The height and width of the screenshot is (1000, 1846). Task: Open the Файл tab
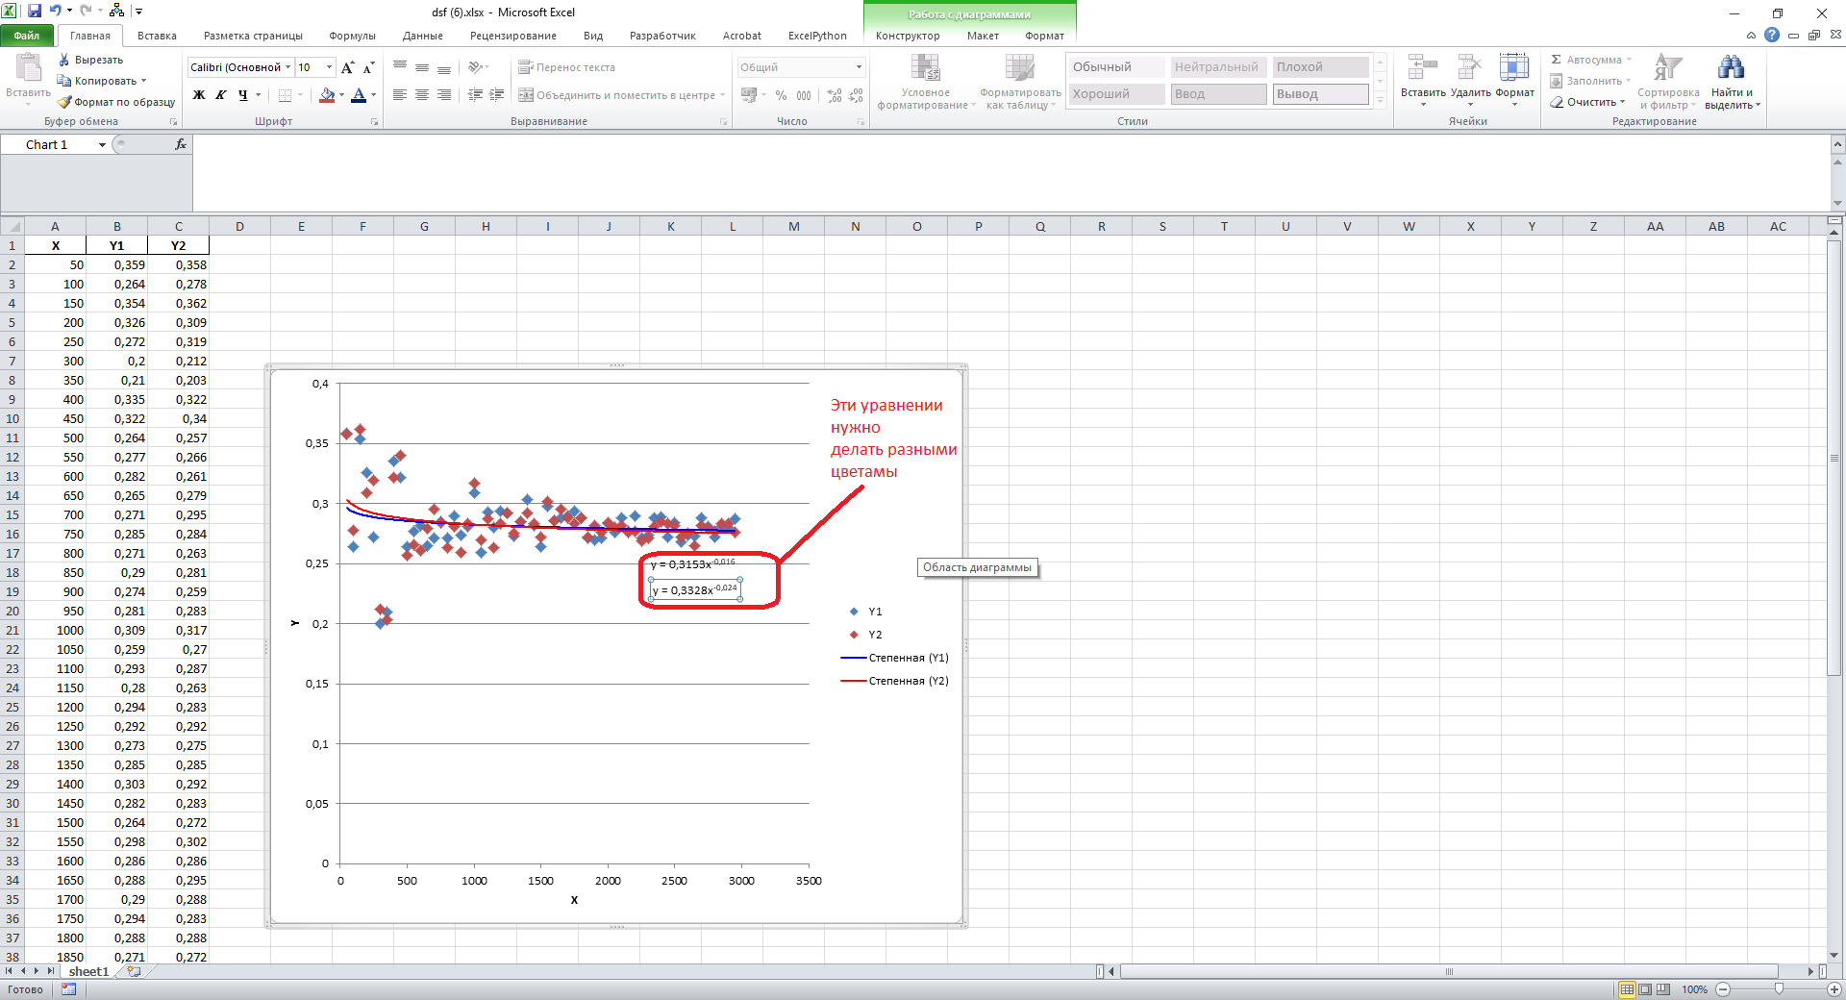(x=27, y=36)
